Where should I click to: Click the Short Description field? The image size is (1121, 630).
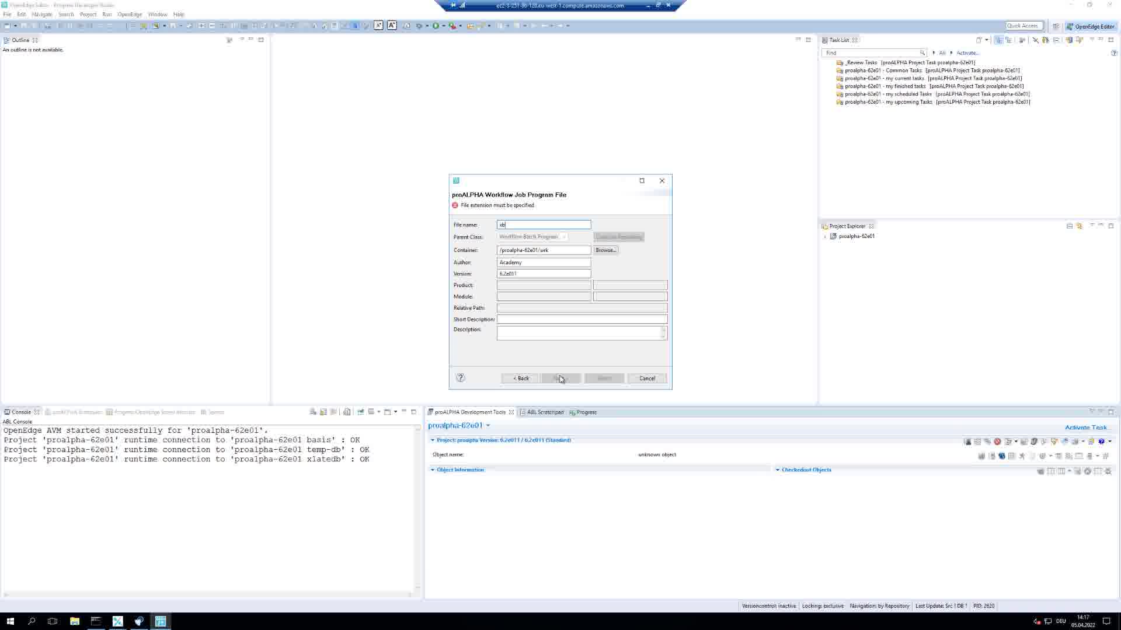click(582, 320)
